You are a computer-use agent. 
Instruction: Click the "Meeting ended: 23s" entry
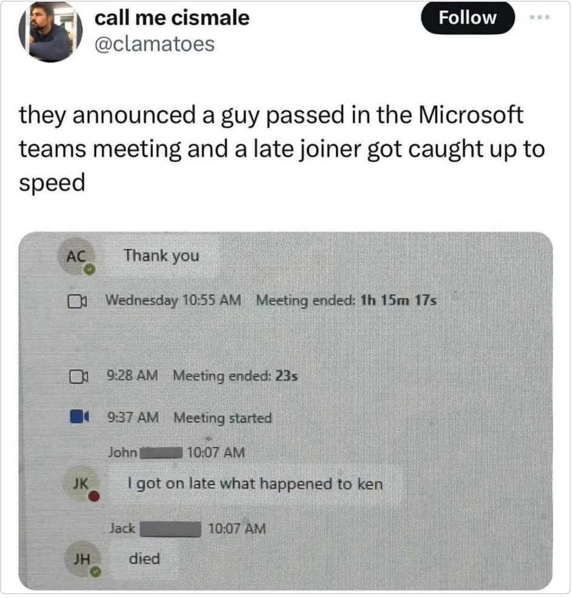[236, 376]
